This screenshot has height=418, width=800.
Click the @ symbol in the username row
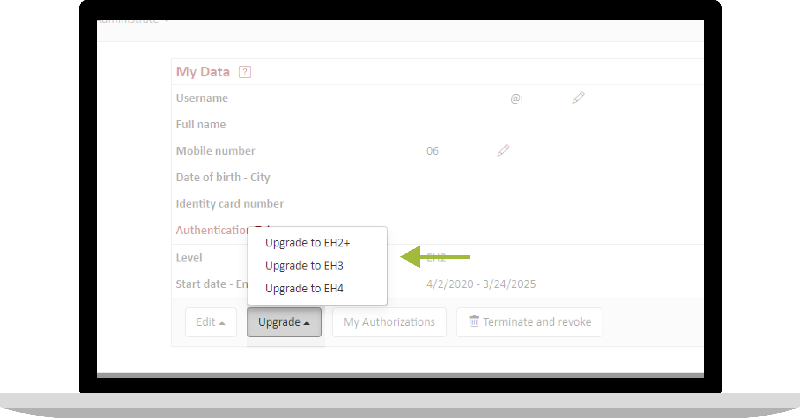tap(515, 99)
